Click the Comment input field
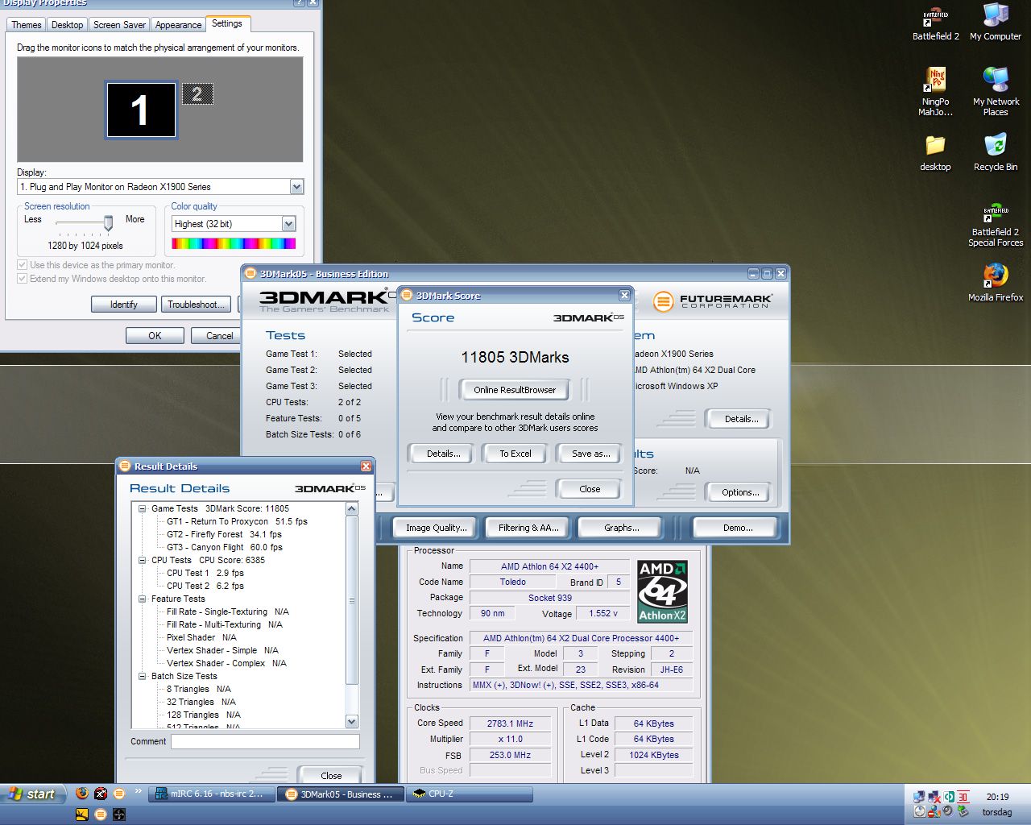Image resolution: width=1031 pixels, height=825 pixels. click(x=265, y=741)
